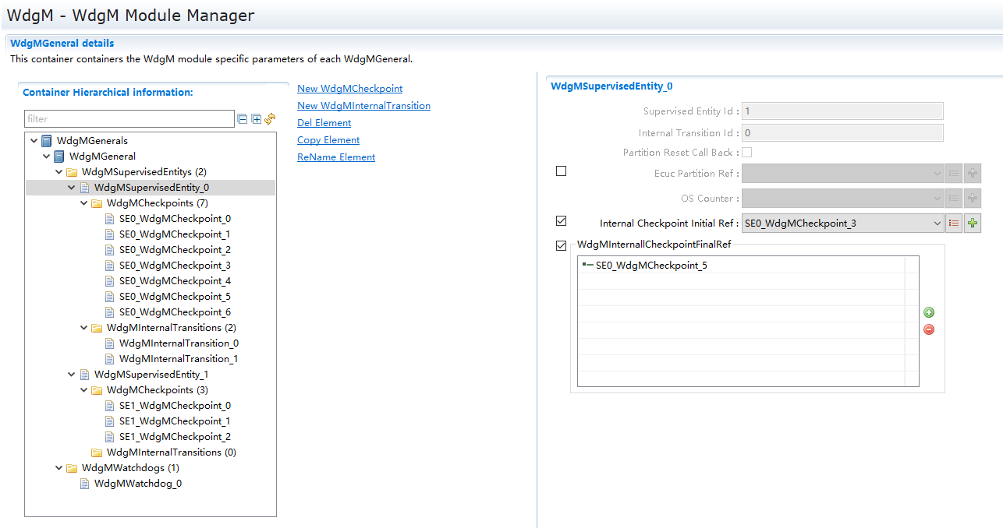
Task: Click the folder icon of WdgMSupervisedEntitys (2)
Action: pyautogui.click(x=72, y=172)
